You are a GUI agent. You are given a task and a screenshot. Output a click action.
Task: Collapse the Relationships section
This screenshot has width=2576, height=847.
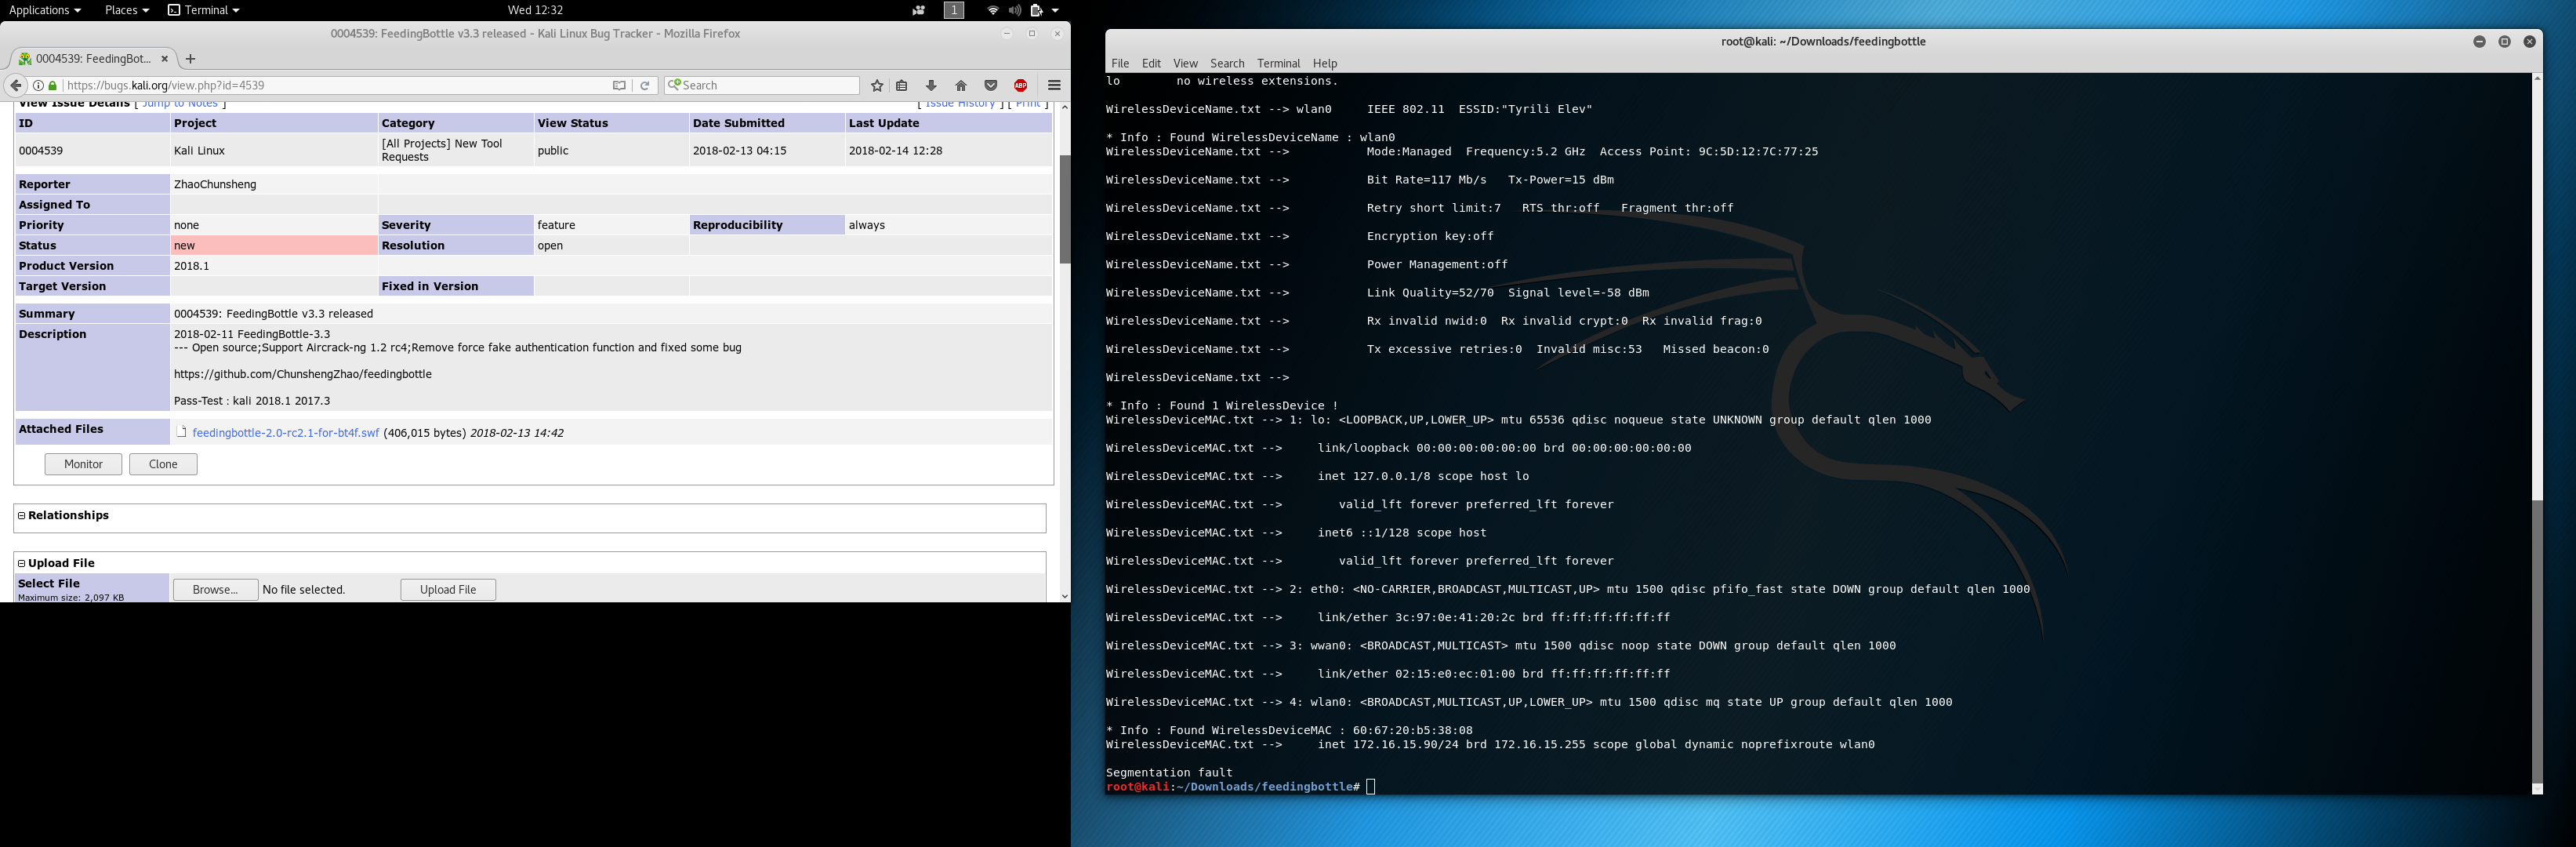pyautogui.click(x=21, y=515)
